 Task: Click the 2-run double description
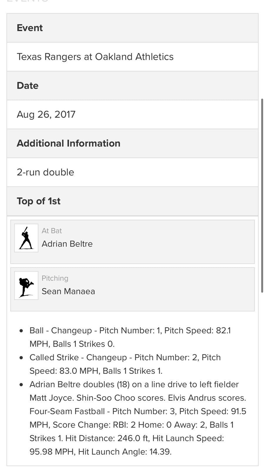pyautogui.click(x=45, y=172)
